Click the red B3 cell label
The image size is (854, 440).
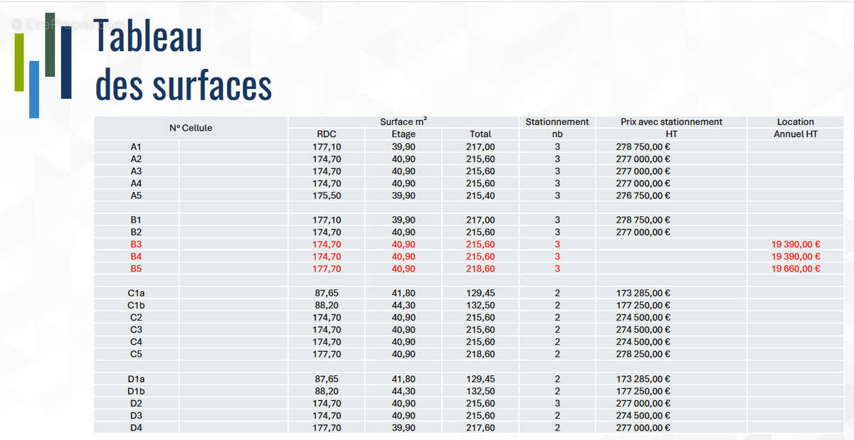click(136, 244)
